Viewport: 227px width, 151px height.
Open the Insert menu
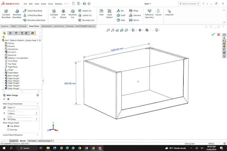(43, 4)
